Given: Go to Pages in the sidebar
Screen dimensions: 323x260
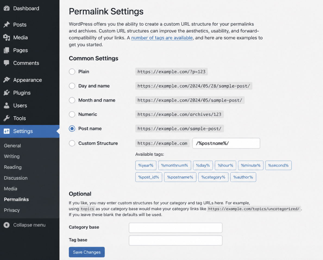Looking at the screenshot, I should coord(20,50).
